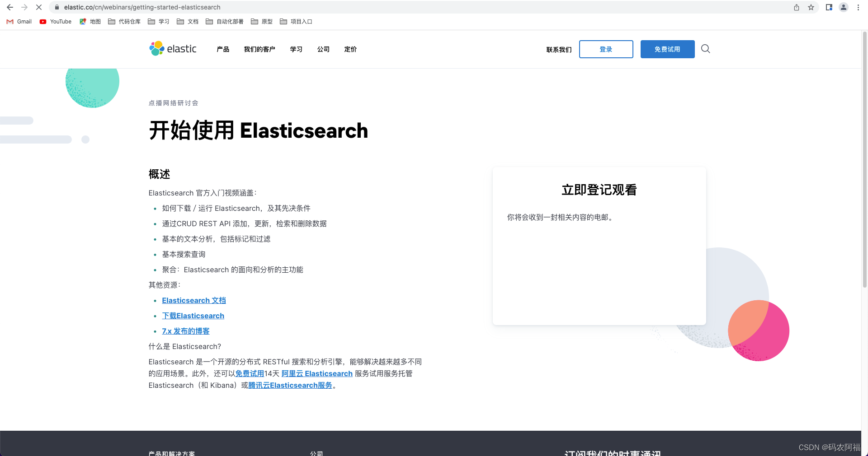Click the share page icon in address bar

tap(797, 7)
